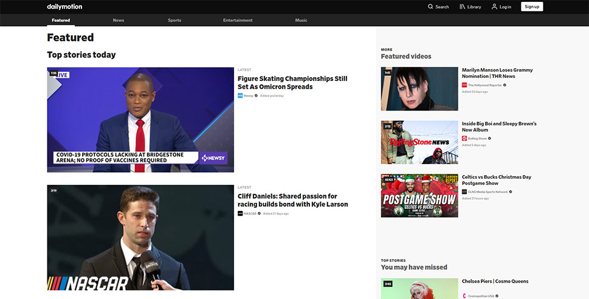This screenshot has height=299, width=589.
Task: Open Marilyn Manson Loses Grammy Nomination title
Action: (x=497, y=73)
